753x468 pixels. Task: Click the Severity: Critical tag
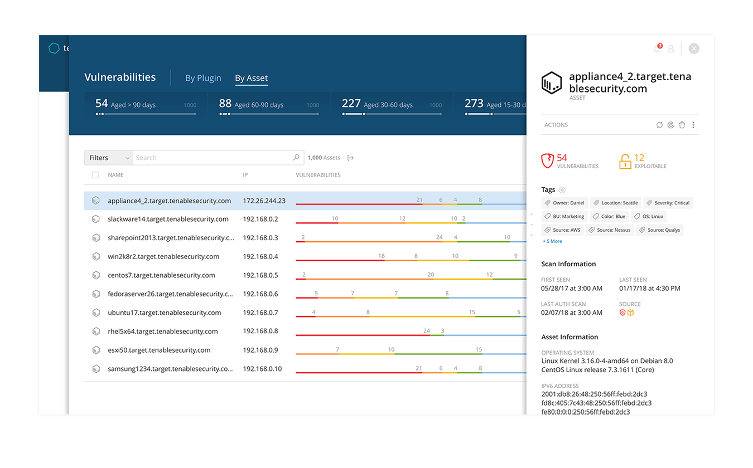668,203
